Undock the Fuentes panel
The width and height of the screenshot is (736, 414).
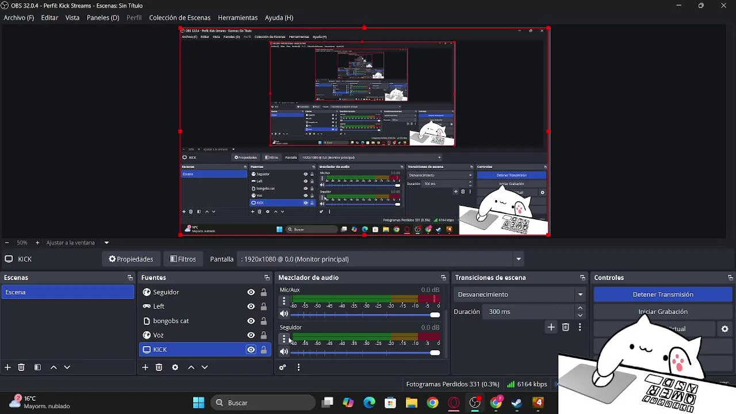(267, 278)
